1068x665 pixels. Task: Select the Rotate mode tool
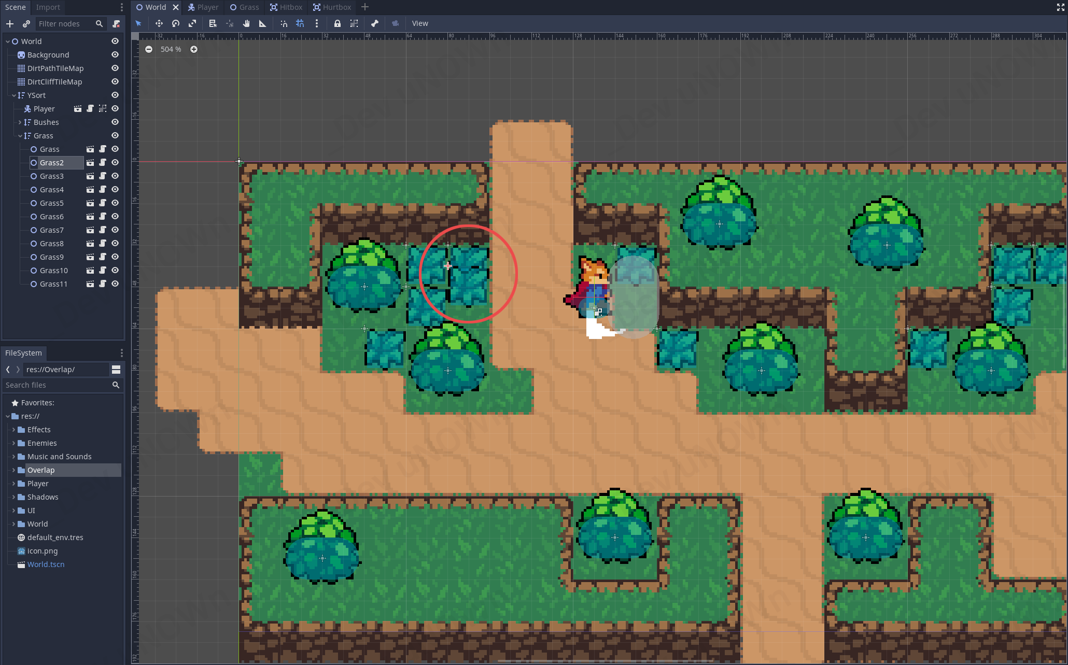pos(176,23)
